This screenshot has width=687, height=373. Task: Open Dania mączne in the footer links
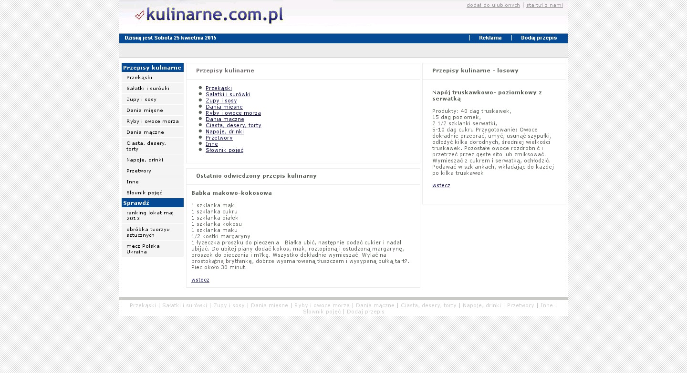(375, 305)
